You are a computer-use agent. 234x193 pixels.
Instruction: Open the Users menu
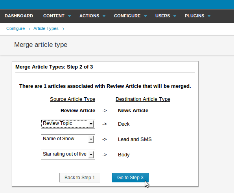(163, 16)
